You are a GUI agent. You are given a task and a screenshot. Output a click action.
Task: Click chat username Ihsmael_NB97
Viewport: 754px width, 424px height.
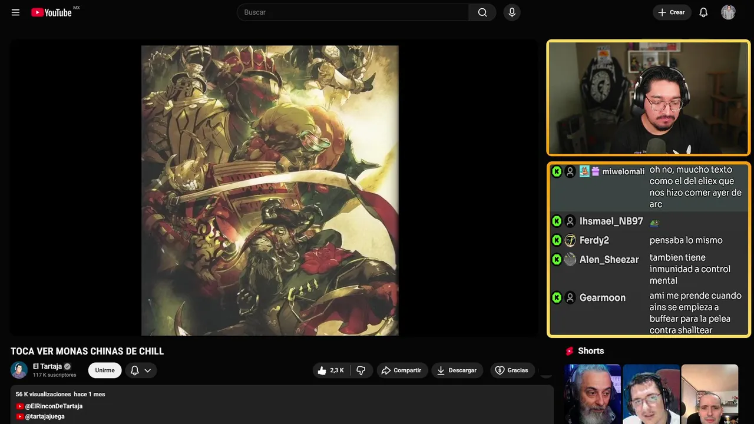click(x=611, y=221)
